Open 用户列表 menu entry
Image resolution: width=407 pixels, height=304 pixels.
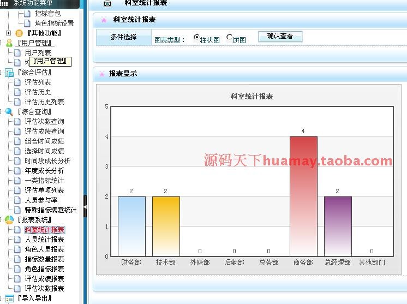[38, 53]
